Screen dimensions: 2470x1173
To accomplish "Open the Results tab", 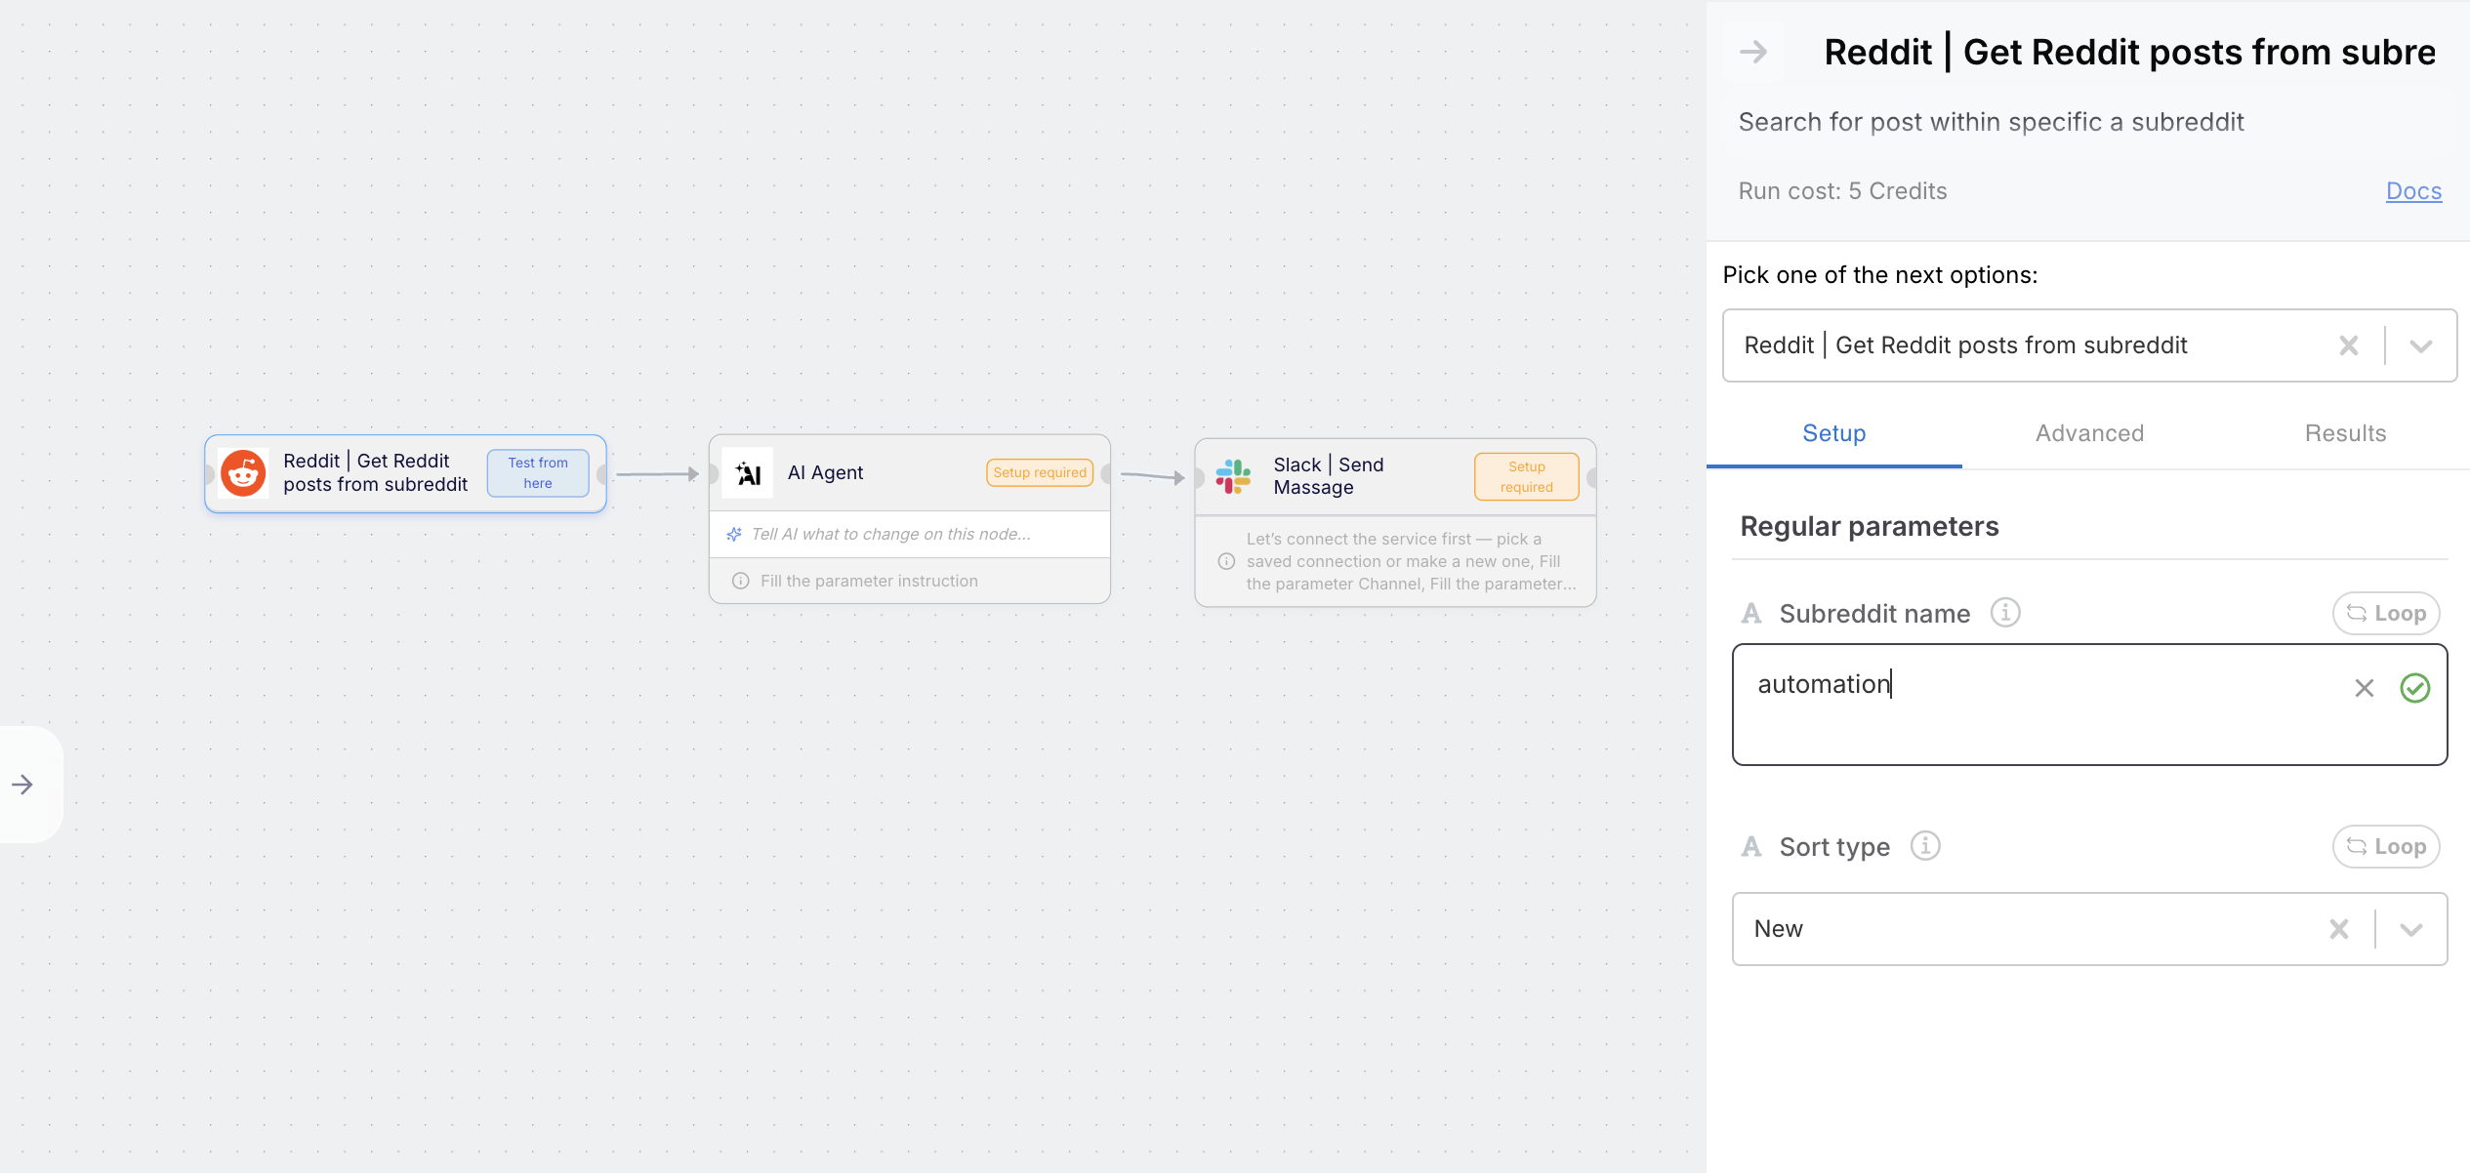I will tap(2345, 433).
